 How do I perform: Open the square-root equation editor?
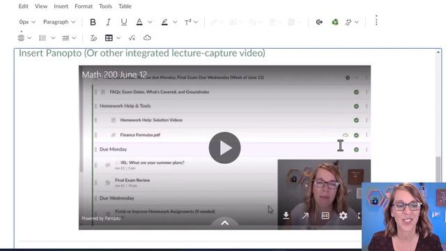[x=132, y=38]
